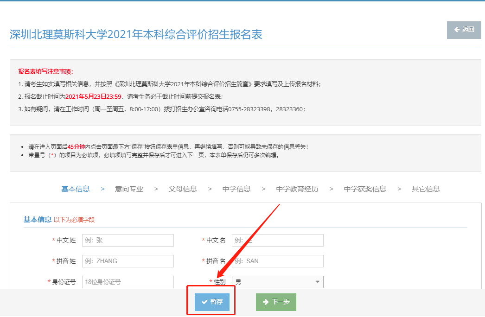Click the 身份证号 input box
Screen dimensions: 485x317
pos(128,282)
